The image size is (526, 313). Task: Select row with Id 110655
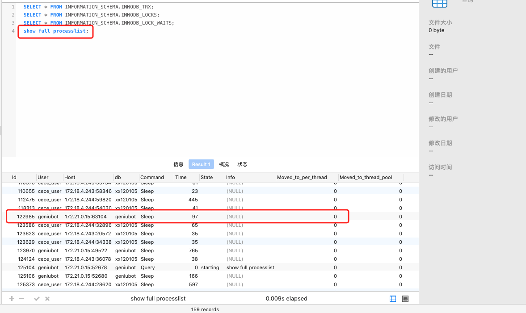210,191
